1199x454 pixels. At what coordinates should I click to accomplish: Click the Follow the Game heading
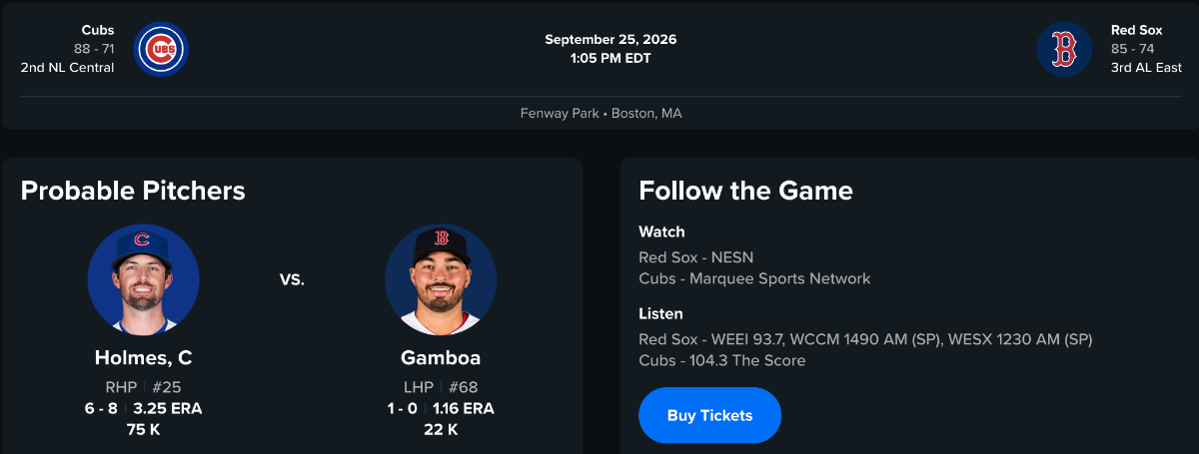745,190
